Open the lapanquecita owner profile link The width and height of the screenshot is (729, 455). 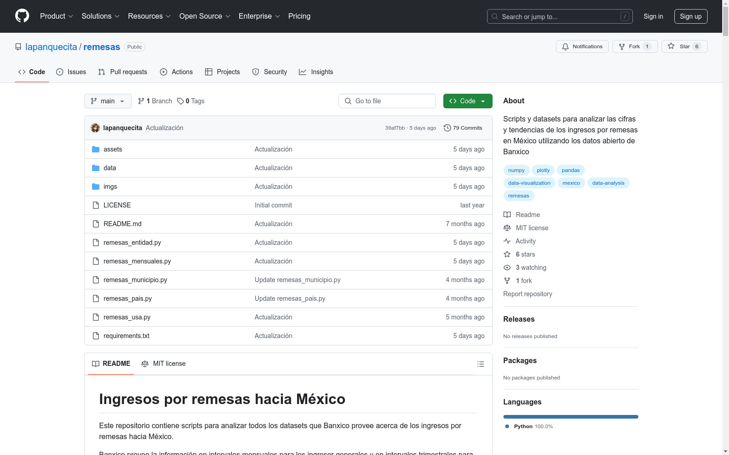click(51, 47)
